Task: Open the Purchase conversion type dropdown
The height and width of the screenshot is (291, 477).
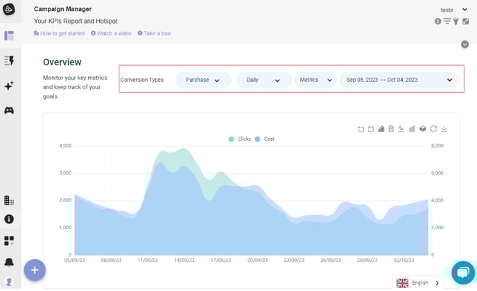Action: 203,80
